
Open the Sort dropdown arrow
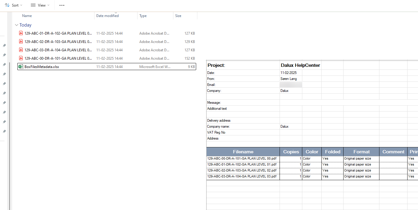coord(21,5)
